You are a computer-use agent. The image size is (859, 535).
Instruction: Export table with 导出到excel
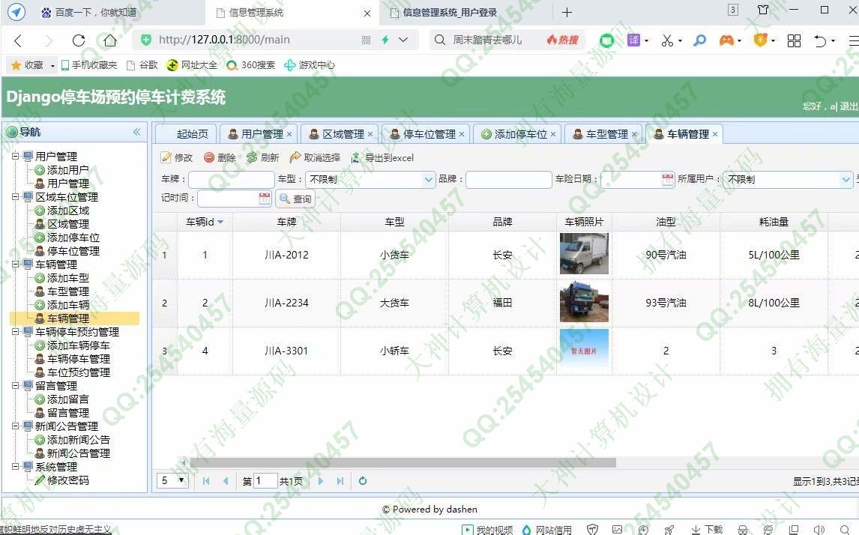(x=382, y=157)
